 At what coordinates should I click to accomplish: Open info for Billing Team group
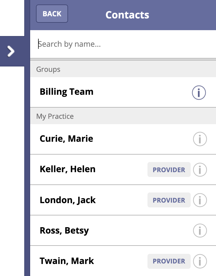[199, 93]
